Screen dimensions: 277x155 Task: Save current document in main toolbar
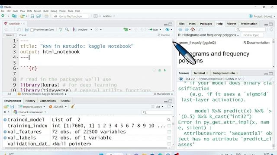click(32, 16)
